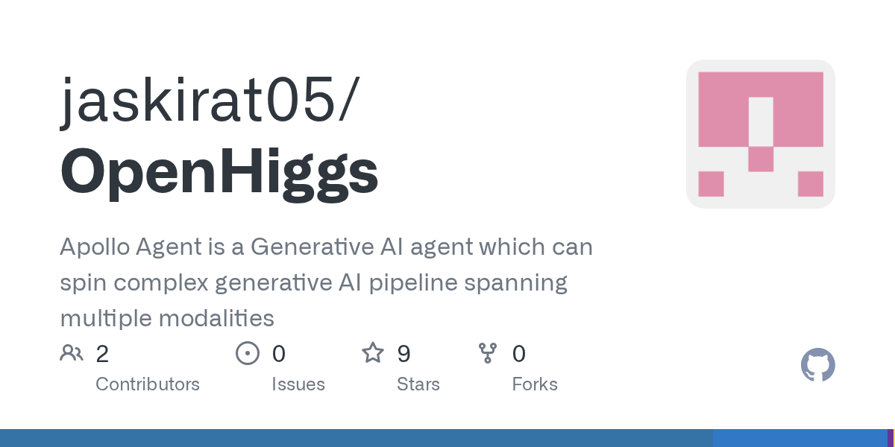Image resolution: width=895 pixels, height=447 pixels.
Task: Click the star count number 9
Action: pos(403,354)
